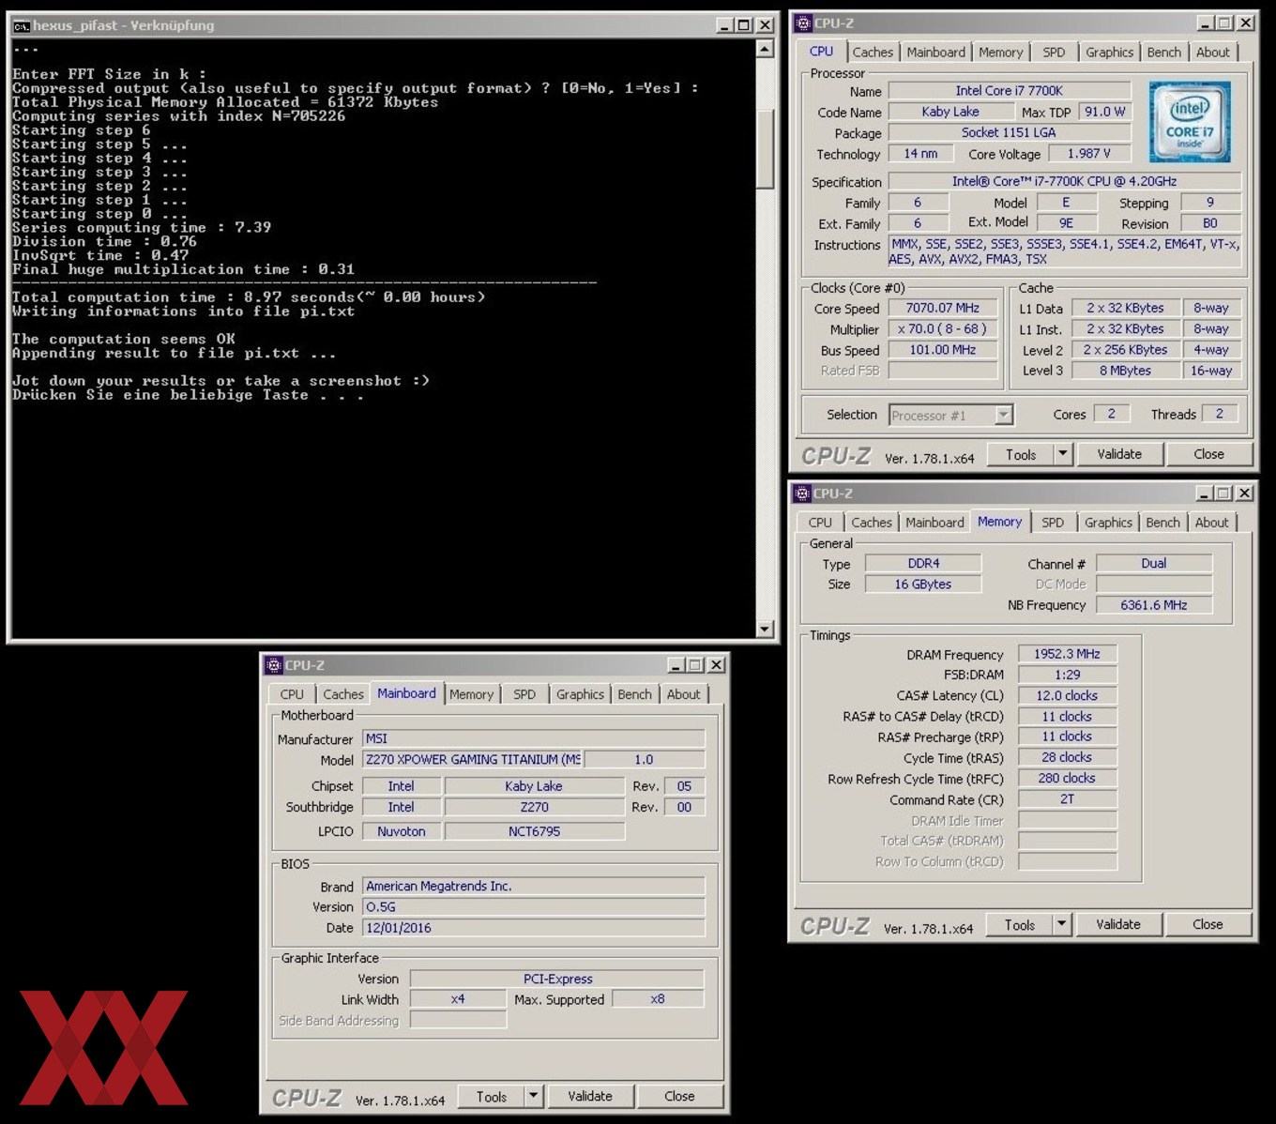Click the Model field Z270 XPOWER GAMING TITANIUM
The width and height of the screenshot is (1276, 1124).
[x=472, y=759]
